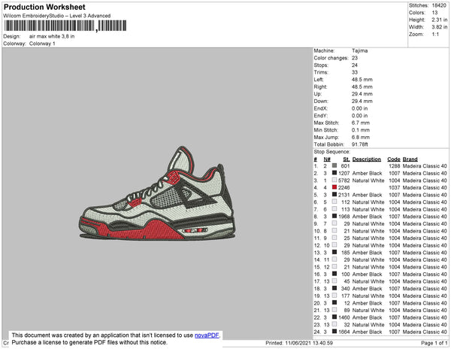Click "Amber Black" in stop row 2
This screenshot has width=451, height=349.
(368, 173)
